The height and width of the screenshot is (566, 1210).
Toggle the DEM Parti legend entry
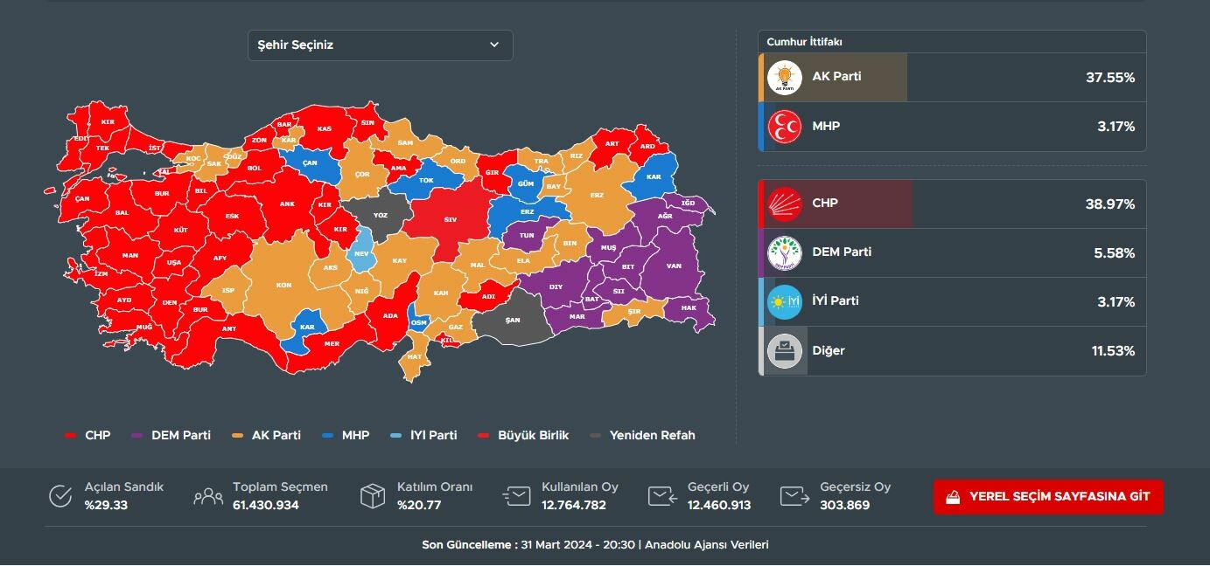pyautogui.click(x=171, y=435)
